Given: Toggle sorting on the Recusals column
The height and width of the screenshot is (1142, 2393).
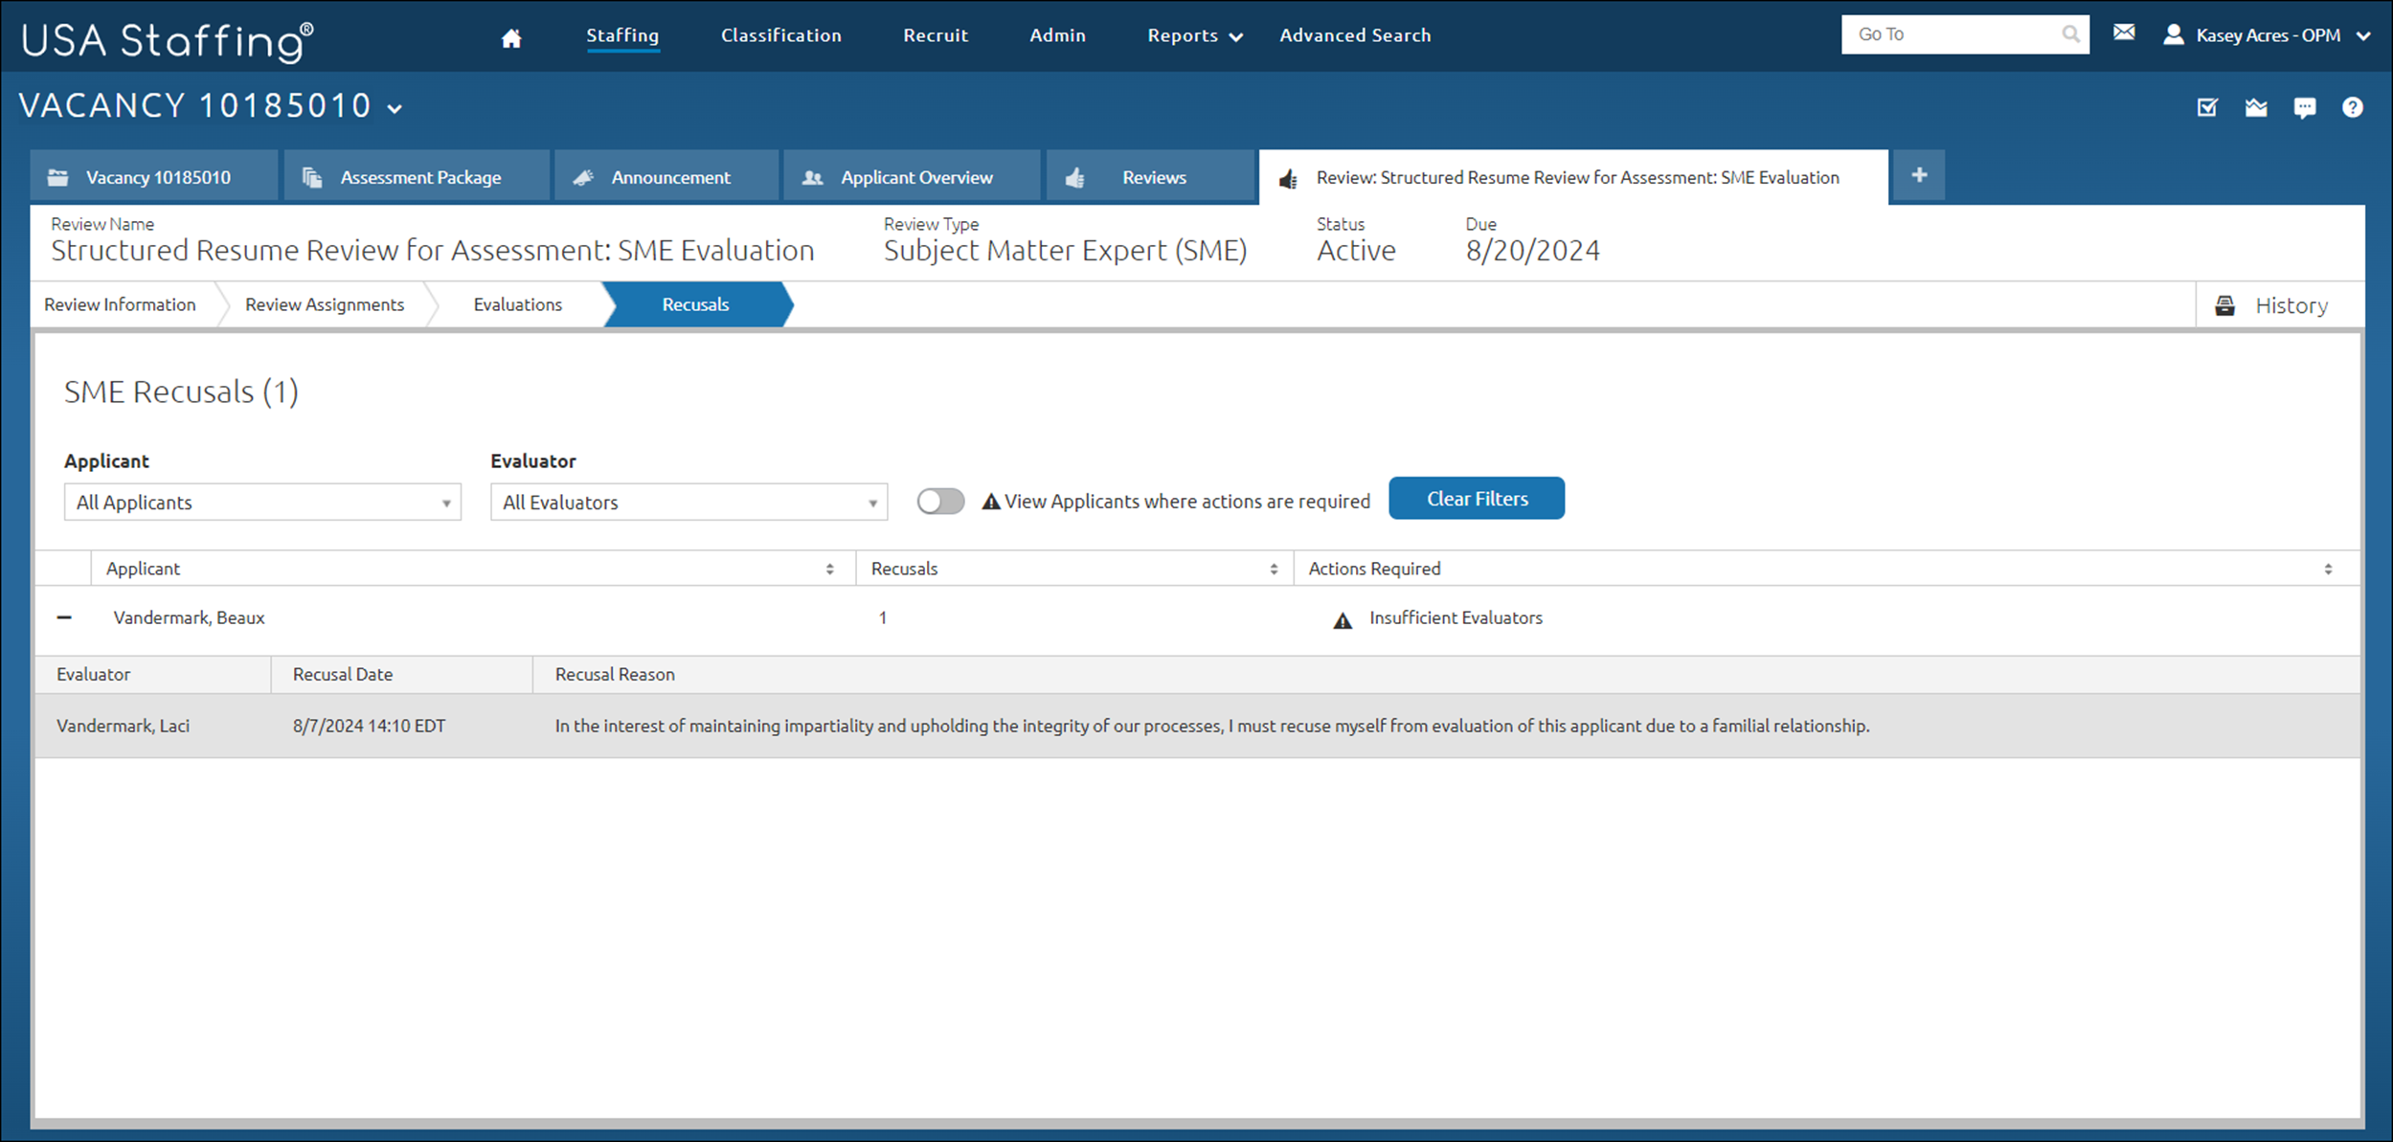Looking at the screenshot, I should click(1273, 568).
